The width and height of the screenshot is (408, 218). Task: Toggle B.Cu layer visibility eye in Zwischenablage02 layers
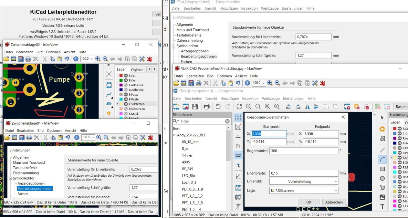coord(126,80)
